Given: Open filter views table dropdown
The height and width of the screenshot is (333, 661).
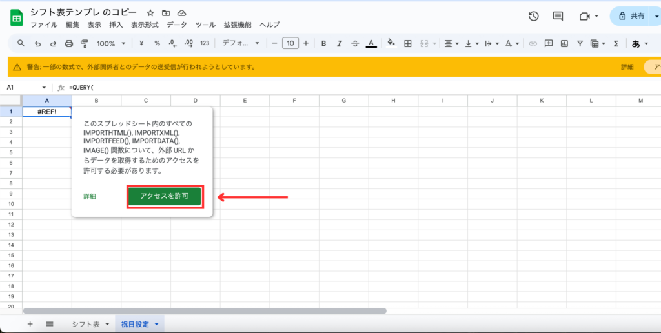Looking at the screenshot, I should click(x=598, y=43).
